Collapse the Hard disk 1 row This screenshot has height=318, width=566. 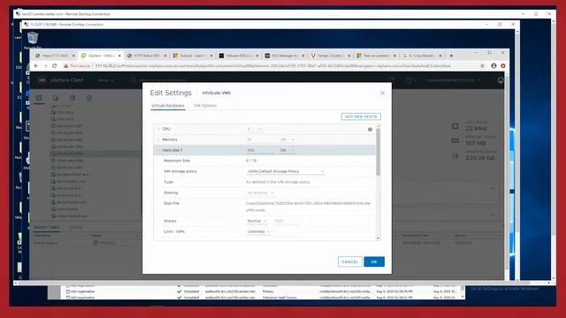(158, 150)
